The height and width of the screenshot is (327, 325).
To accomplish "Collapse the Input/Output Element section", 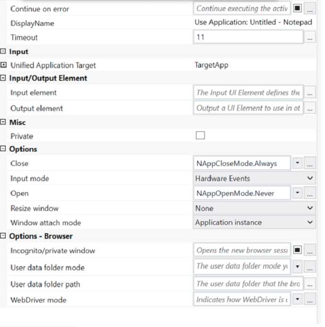I will pyautogui.click(x=4, y=78).
